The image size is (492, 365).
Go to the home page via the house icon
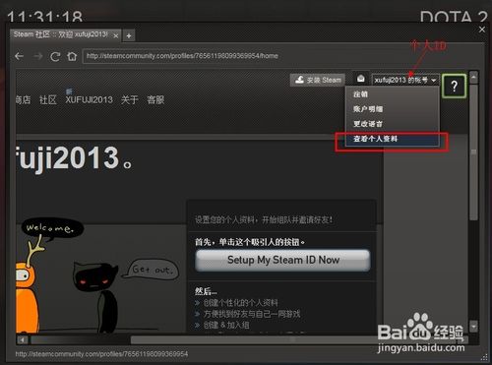(x=72, y=56)
